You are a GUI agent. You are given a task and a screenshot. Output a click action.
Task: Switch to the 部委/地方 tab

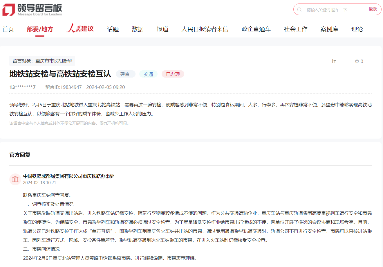pos(40,29)
